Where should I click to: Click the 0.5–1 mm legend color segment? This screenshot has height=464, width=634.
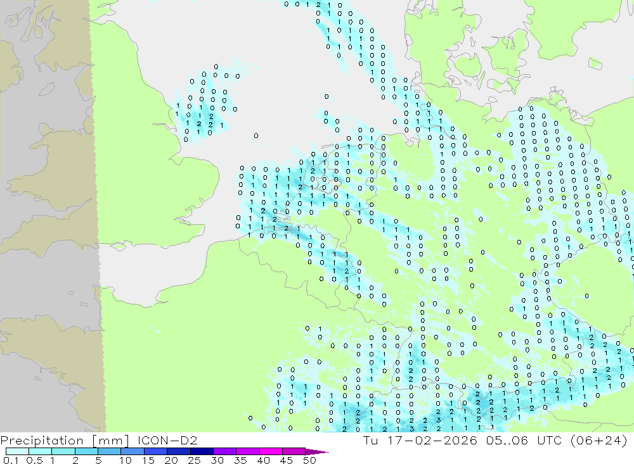[40, 451]
